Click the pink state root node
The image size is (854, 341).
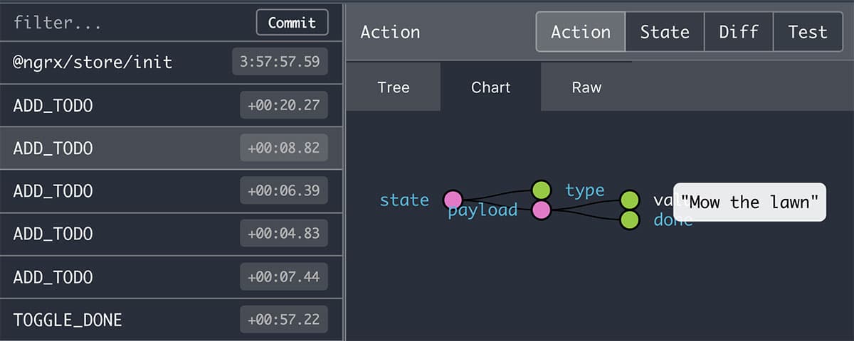453,200
